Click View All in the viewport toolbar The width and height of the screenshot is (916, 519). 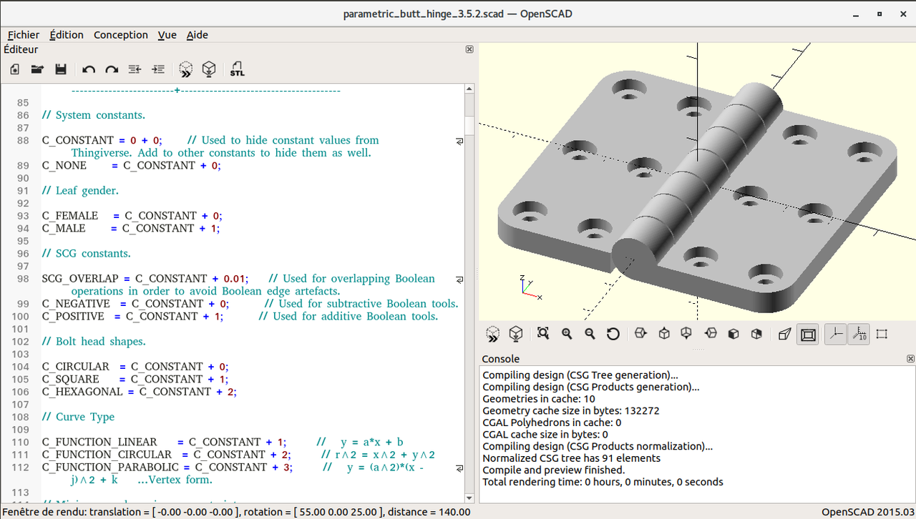pyautogui.click(x=543, y=334)
